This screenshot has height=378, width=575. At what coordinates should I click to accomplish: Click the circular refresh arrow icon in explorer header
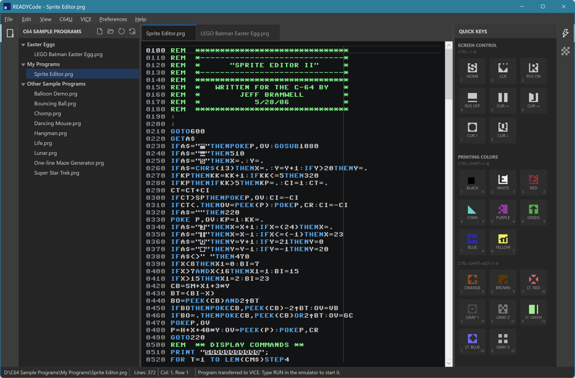[122, 32]
